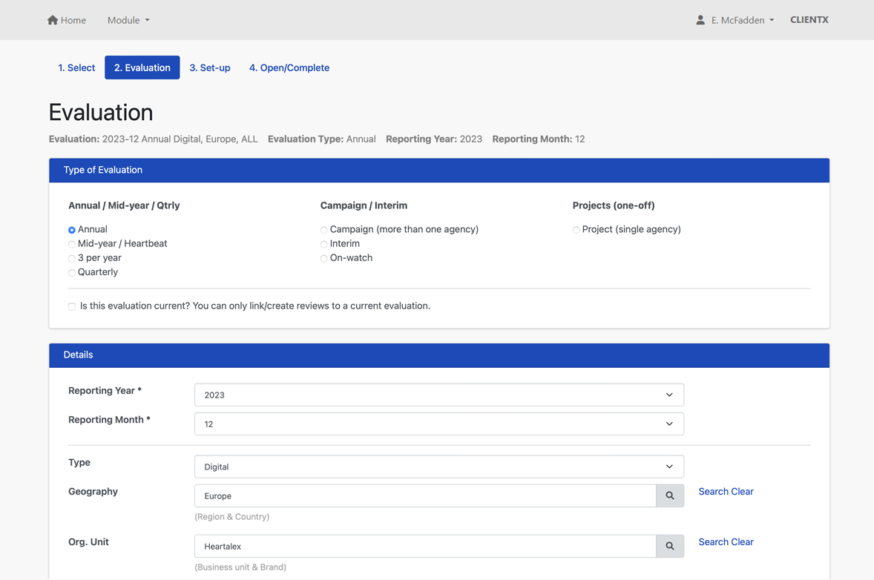Open the 4. Open/Complete step
This screenshot has height=580, width=874.
[x=289, y=67]
